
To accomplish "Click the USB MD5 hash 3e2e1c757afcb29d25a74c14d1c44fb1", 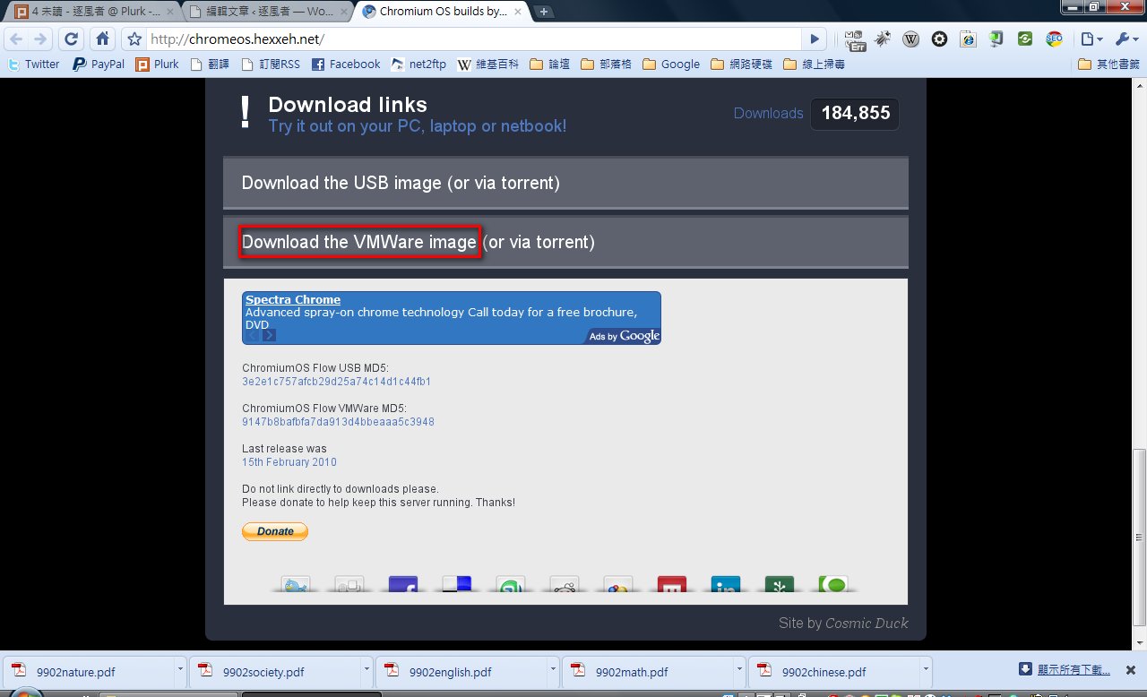I will (x=336, y=382).
